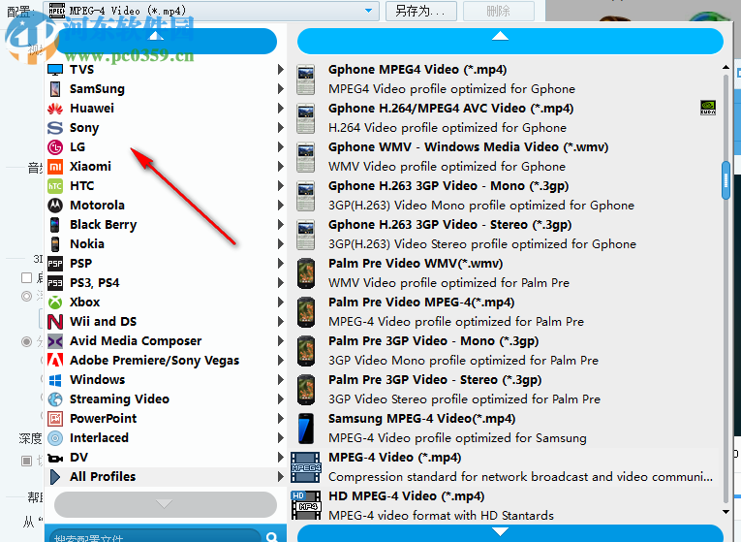Click the DV camcorder icon

coord(55,458)
